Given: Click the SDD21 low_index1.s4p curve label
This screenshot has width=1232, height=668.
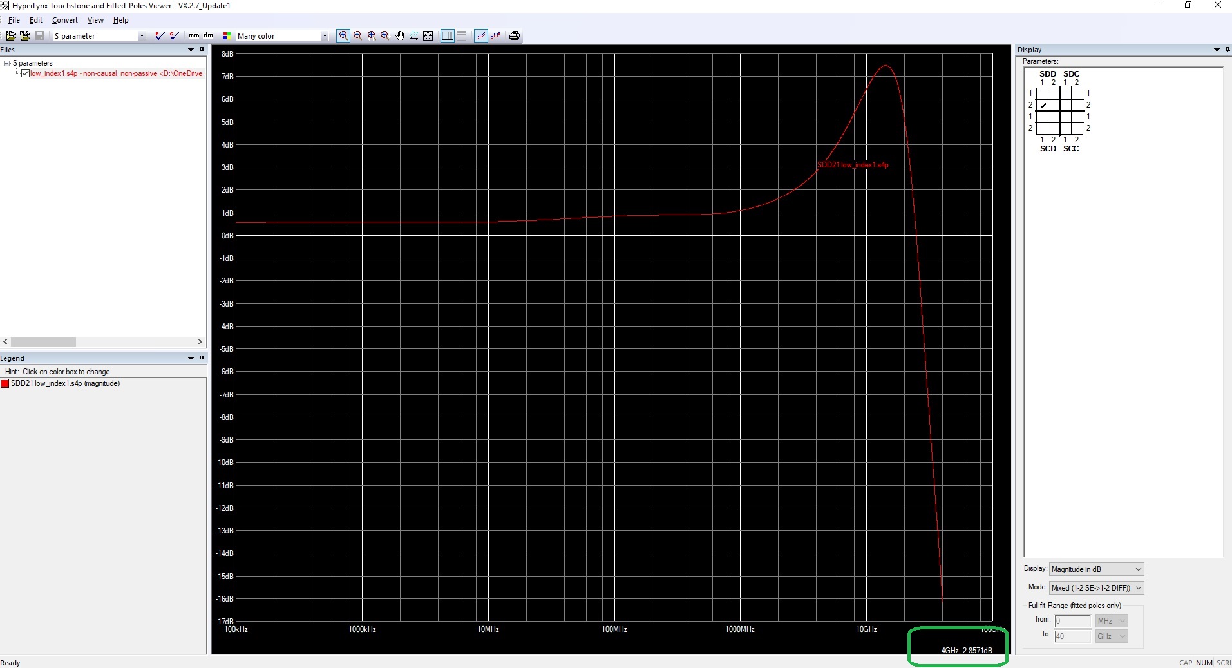Looking at the screenshot, I should (x=853, y=165).
